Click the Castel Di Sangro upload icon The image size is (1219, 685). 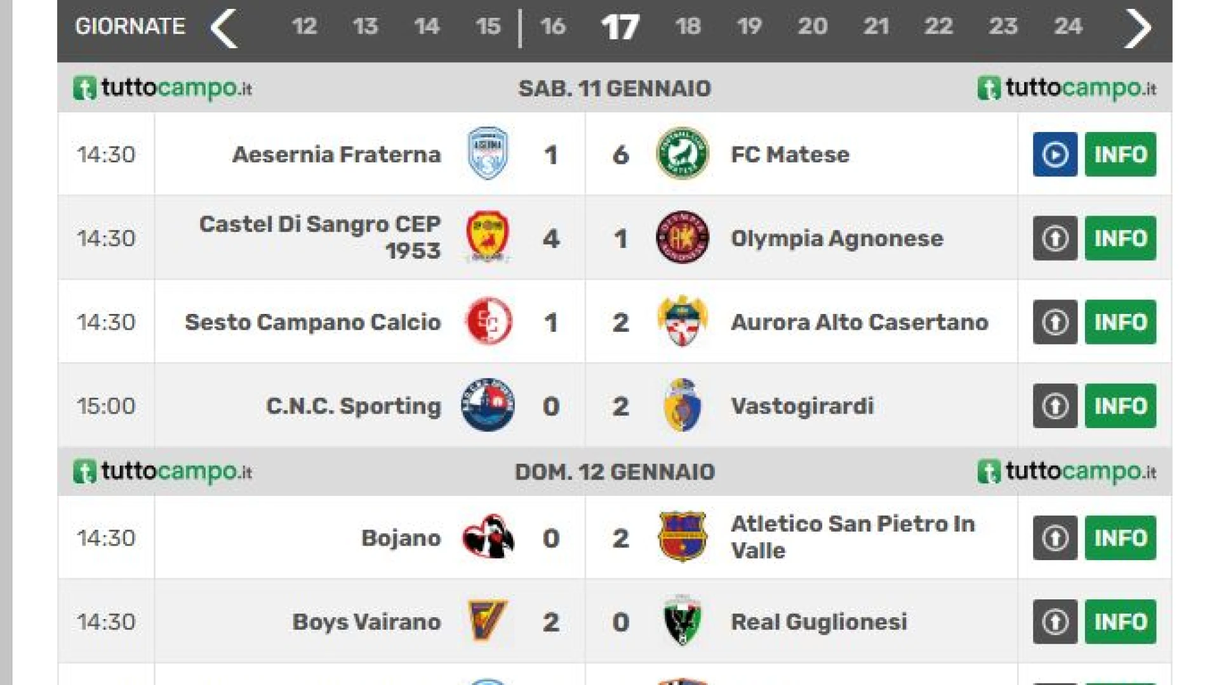pos(1055,238)
